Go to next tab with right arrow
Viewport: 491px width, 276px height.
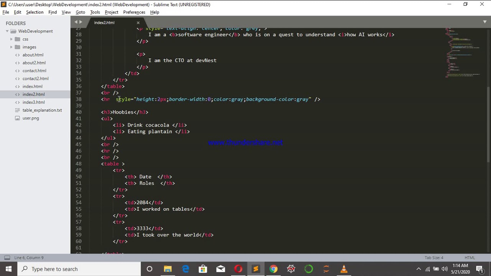point(81,22)
